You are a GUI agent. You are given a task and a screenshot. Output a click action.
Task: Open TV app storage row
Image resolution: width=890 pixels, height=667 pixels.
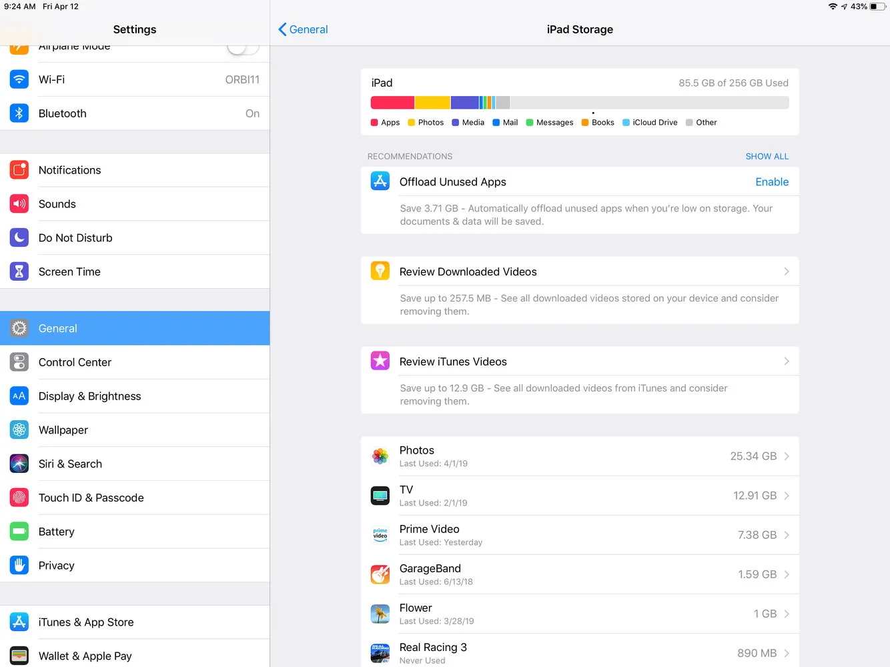click(x=579, y=496)
